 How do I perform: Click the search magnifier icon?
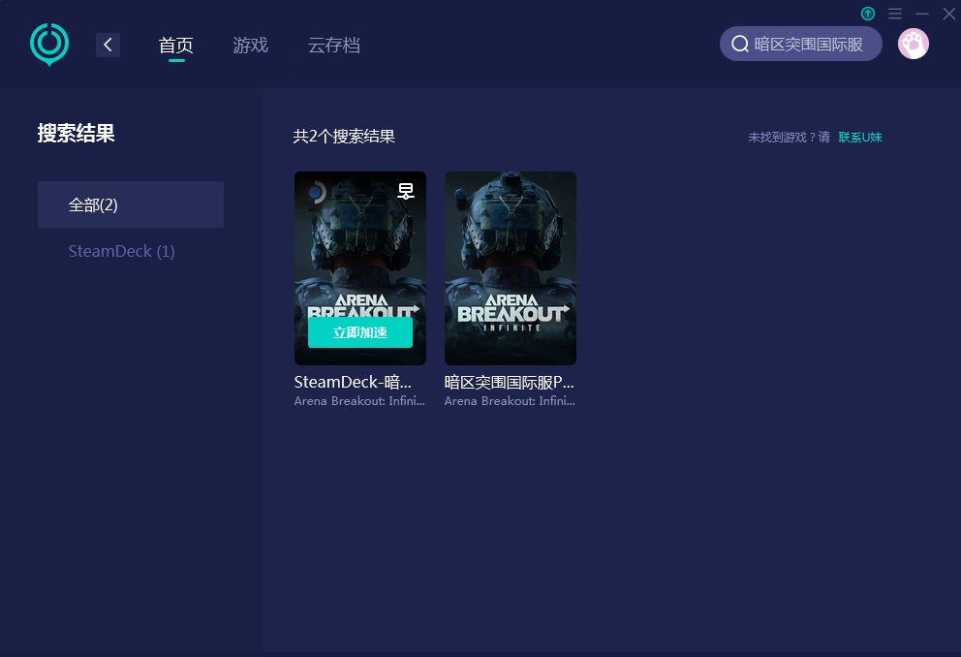740,45
